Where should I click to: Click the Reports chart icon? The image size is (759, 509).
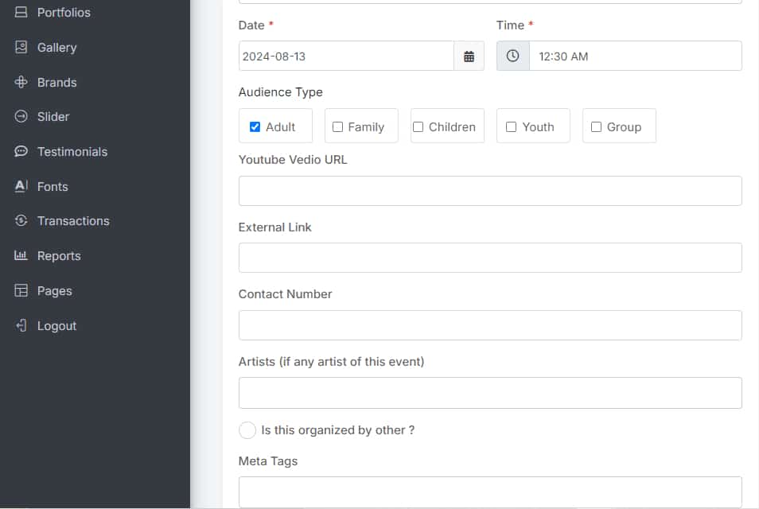pos(21,255)
